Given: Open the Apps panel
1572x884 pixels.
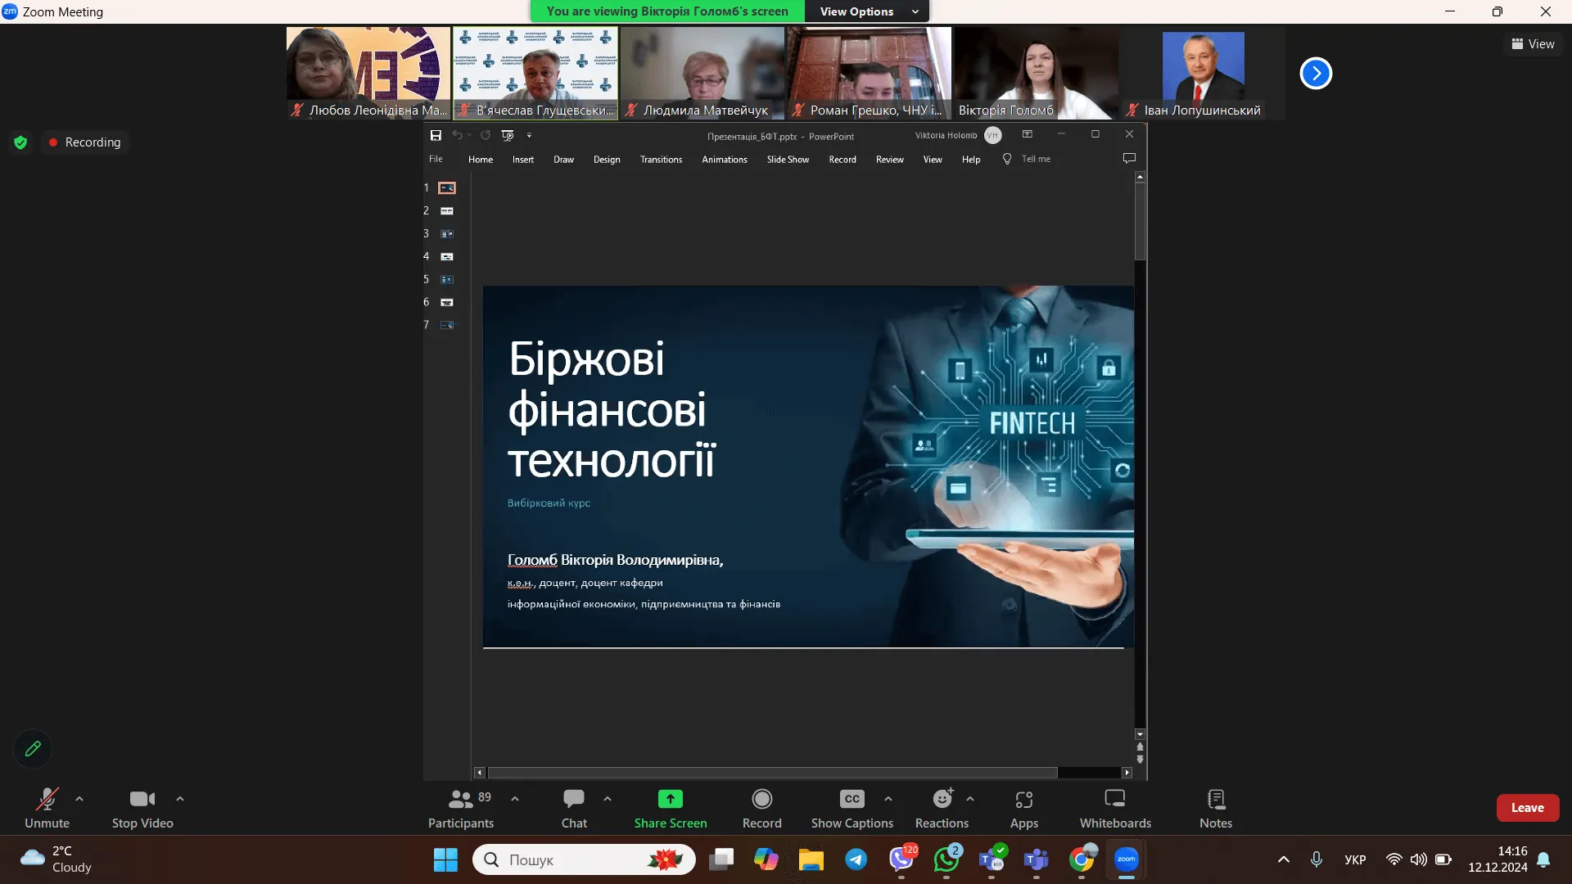Looking at the screenshot, I should (x=1023, y=799).
